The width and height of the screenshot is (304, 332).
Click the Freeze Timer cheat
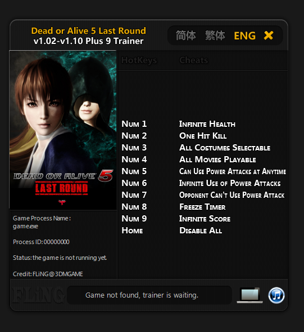tap(202, 207)
